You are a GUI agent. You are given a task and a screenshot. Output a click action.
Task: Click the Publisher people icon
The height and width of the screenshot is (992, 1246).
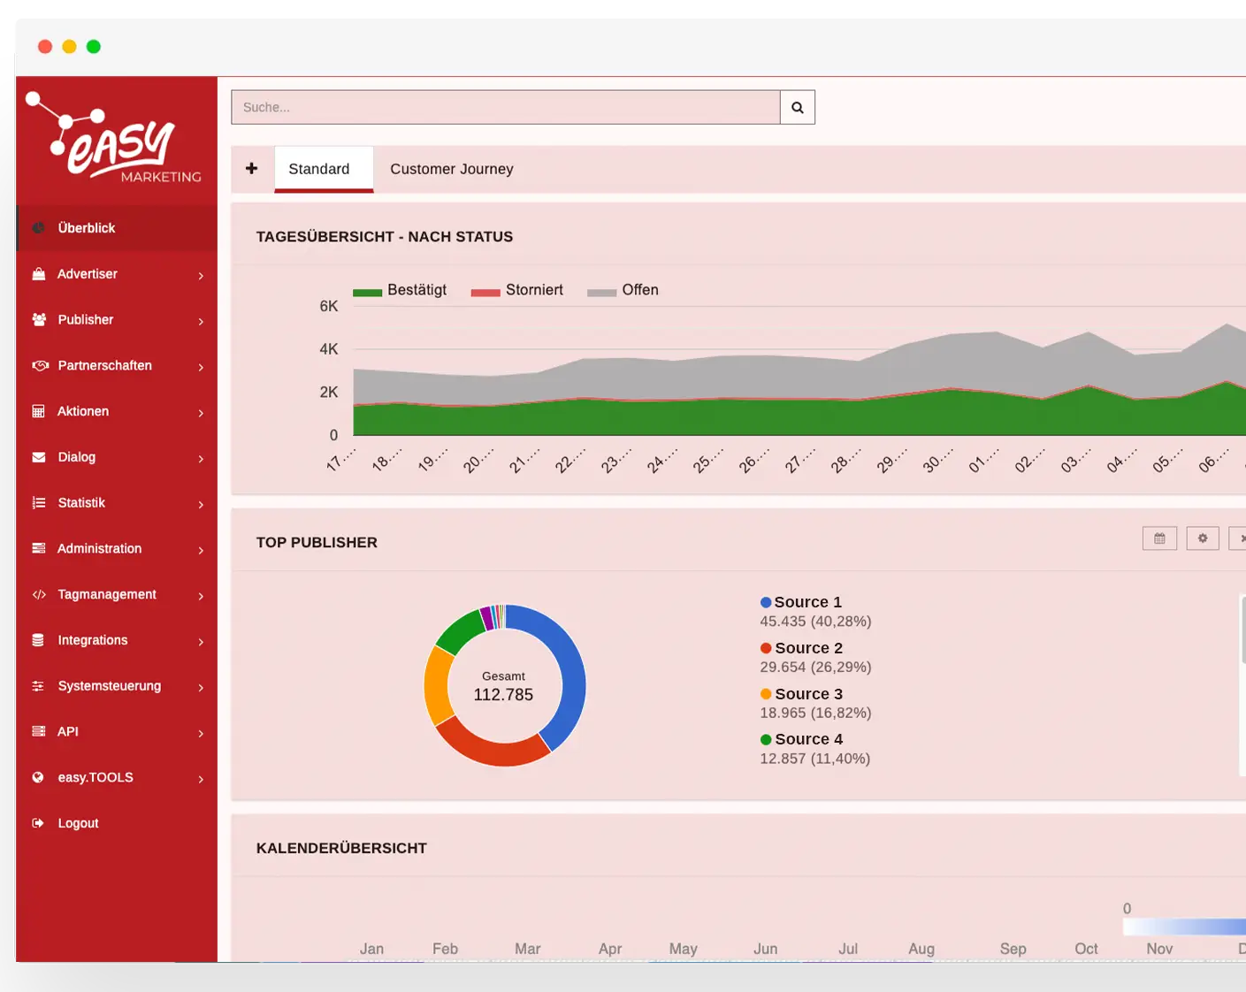[39, 319]
